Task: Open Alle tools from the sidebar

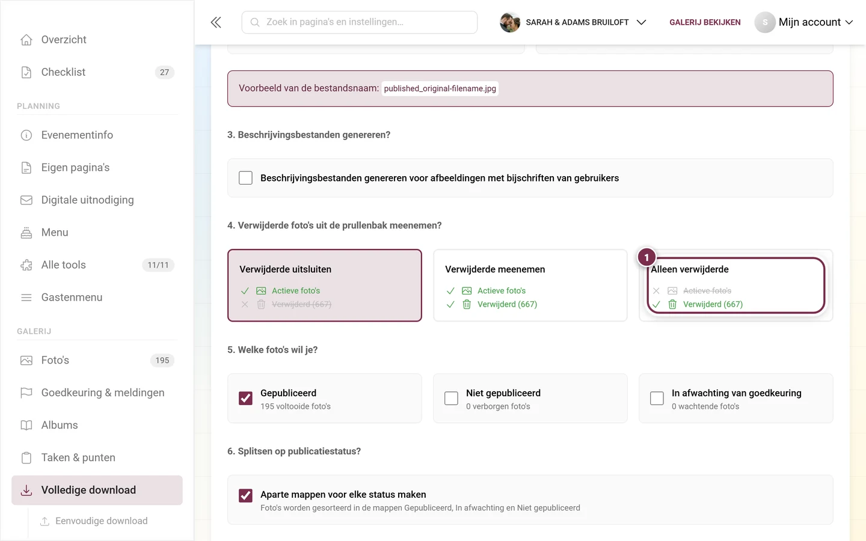Action: 97,265
